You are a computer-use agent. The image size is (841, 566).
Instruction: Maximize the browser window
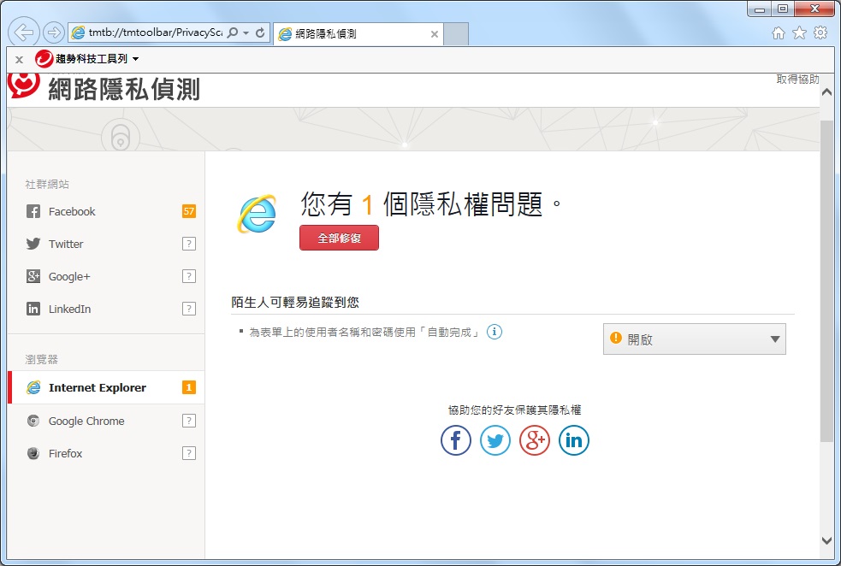click(783, 9)
